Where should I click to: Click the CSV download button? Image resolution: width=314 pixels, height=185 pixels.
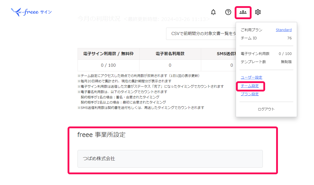(x=201, y=34)
